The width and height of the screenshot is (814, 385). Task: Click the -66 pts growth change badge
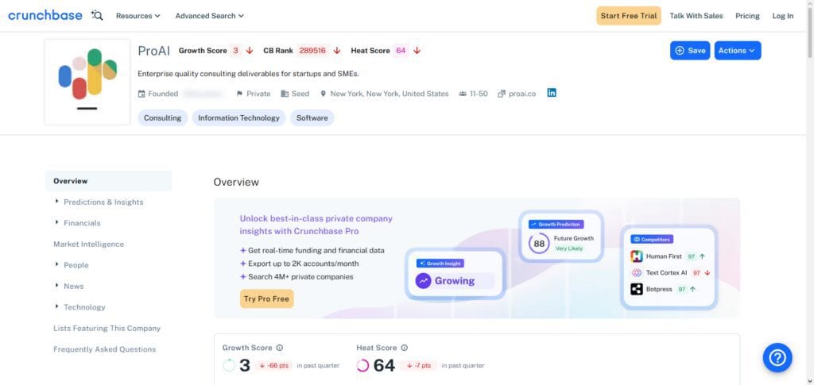pyautogui.click(x=273, y=366)
